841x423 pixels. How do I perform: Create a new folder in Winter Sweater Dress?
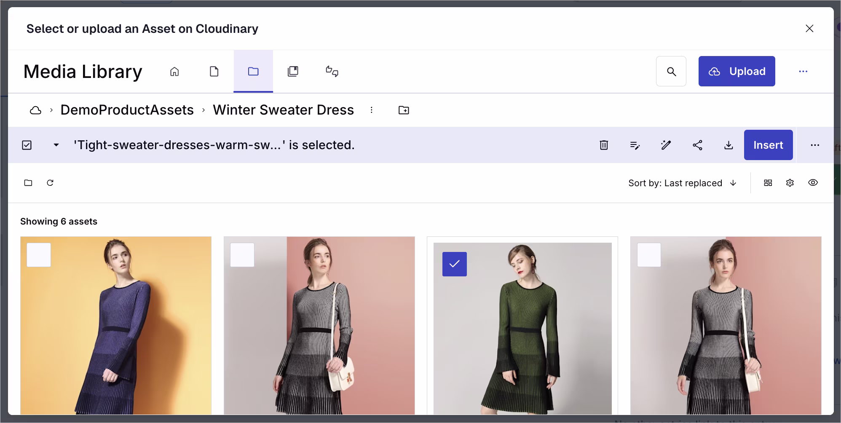(403, 110)
